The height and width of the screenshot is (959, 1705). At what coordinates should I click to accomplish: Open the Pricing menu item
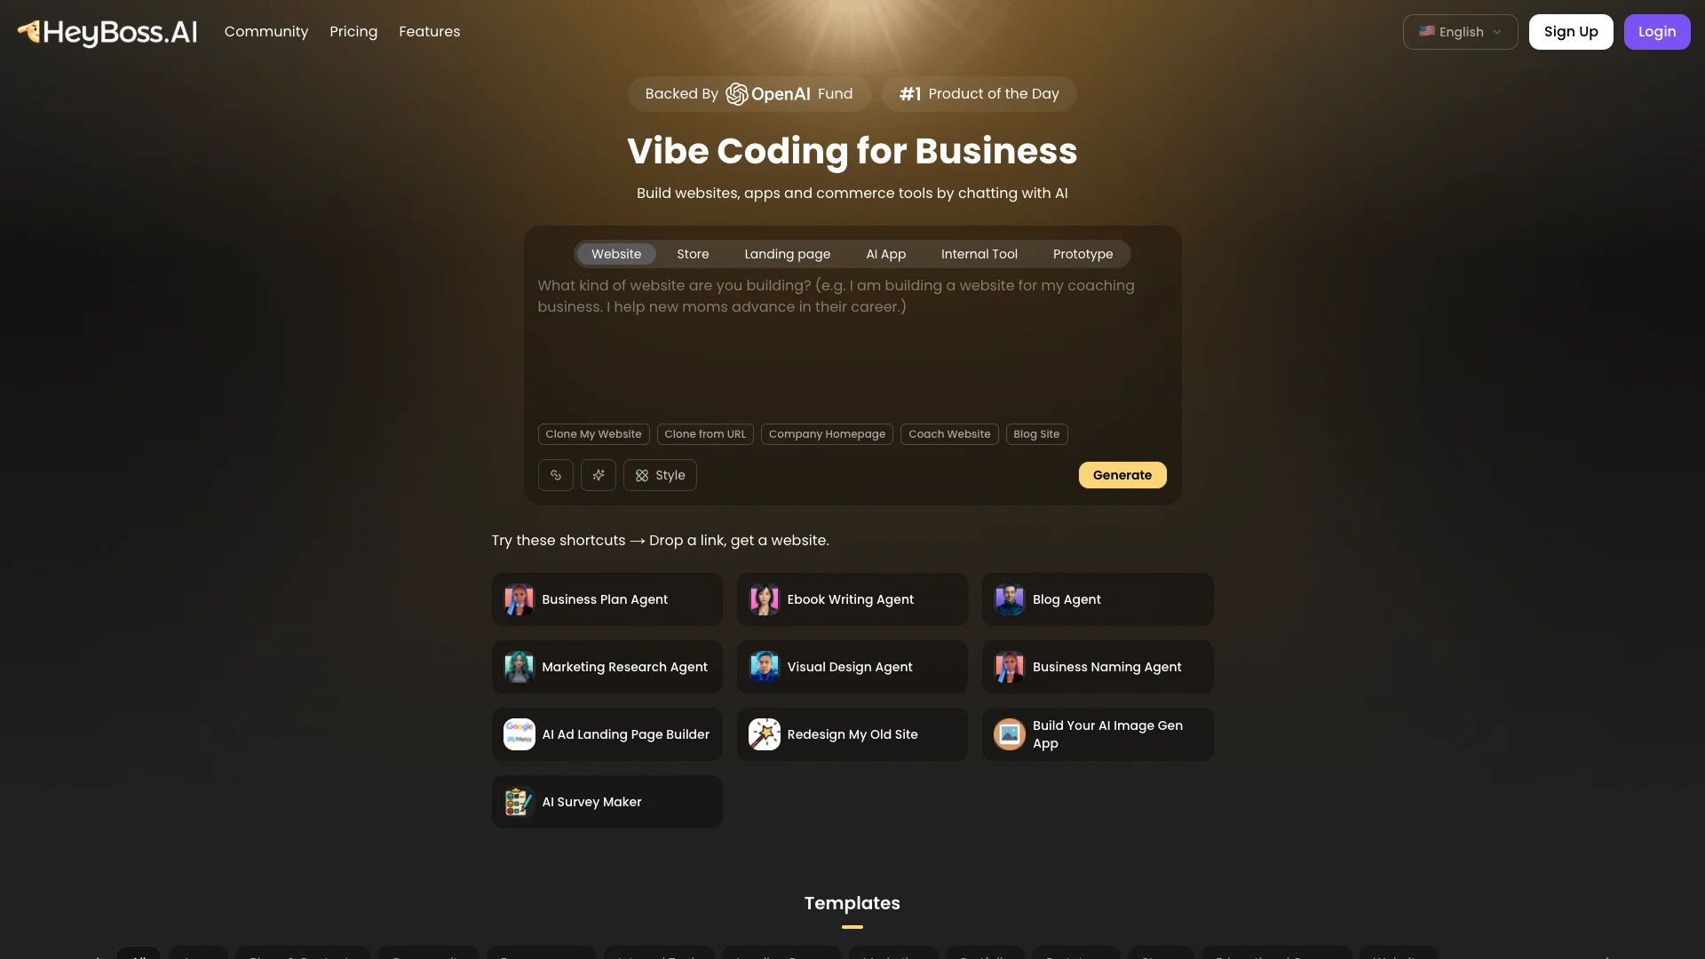point(353,32)
